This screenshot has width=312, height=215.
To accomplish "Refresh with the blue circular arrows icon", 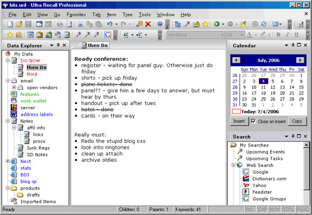I will 264,24.
